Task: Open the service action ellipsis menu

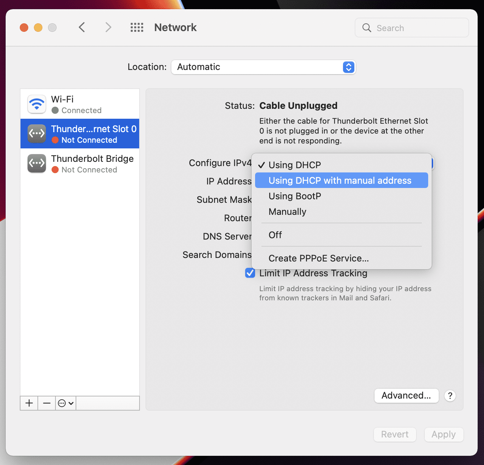Action: click(66, 403)
